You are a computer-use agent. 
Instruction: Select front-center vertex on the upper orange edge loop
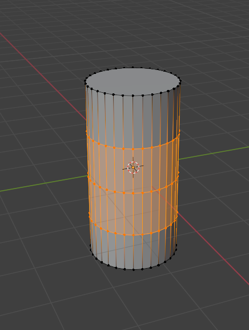pos(133,149)
